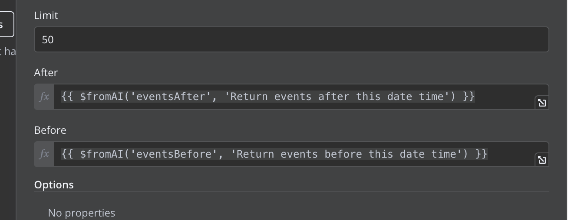Focus the Limit input containing 50

click(x=291, y=39)
